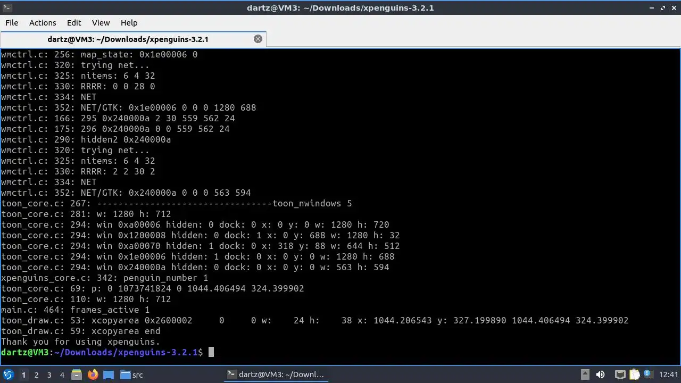Open the removable media eject icon

point(585,374)
